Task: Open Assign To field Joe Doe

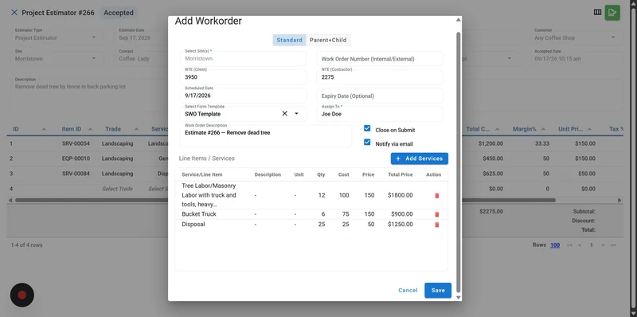Action: (380, 114)
